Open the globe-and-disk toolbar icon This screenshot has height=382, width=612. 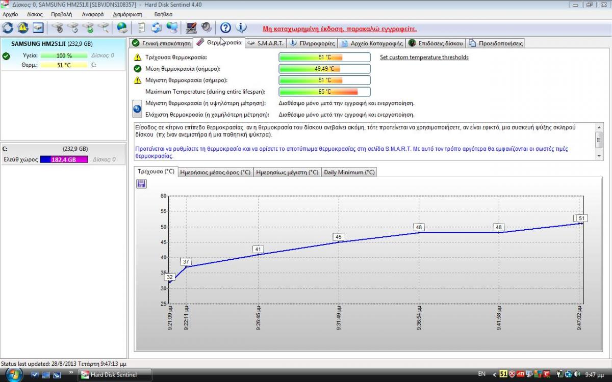pyautogui.click(x=122, y=28)
